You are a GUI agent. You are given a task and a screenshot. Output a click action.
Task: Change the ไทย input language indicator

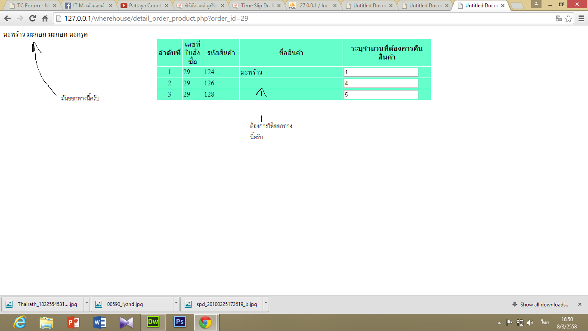coord(545,322)
